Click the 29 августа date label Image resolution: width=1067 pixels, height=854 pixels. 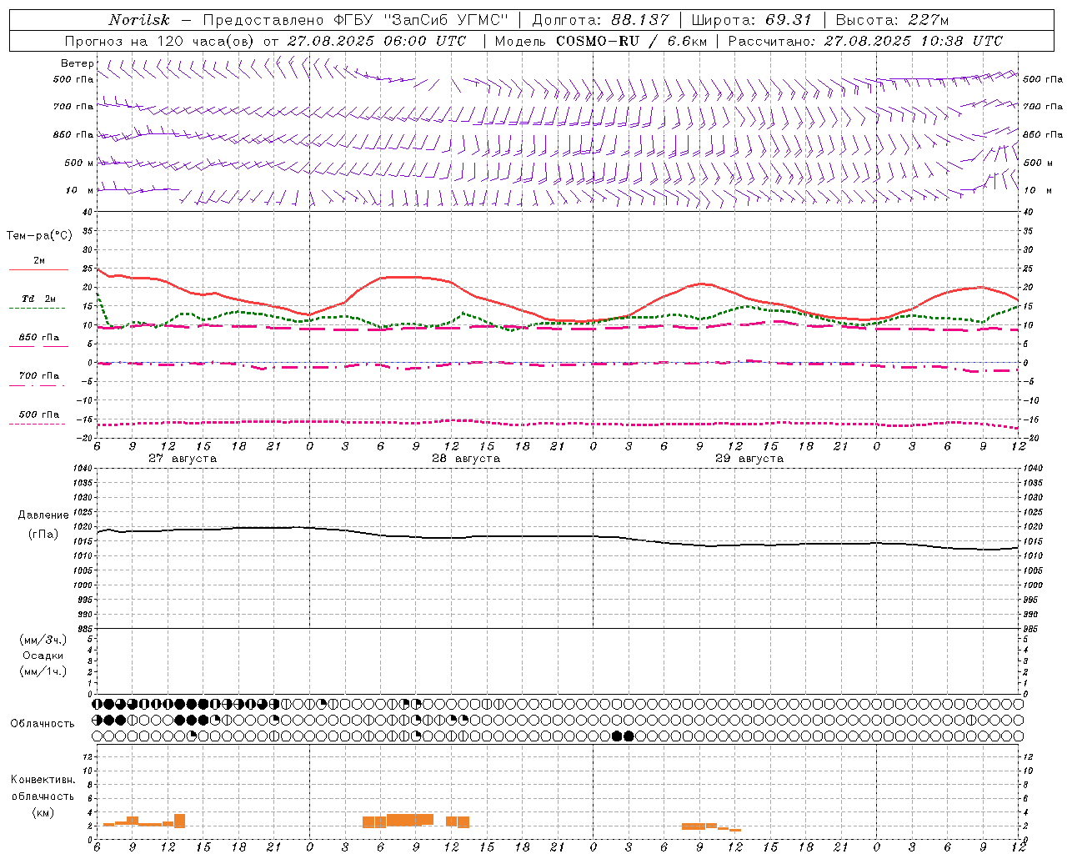[749, 459]
